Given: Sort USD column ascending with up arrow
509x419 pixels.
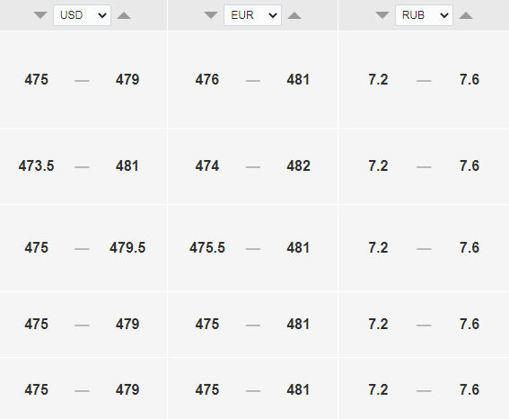Looking at the screenshot, I should (x=124, y=15).
